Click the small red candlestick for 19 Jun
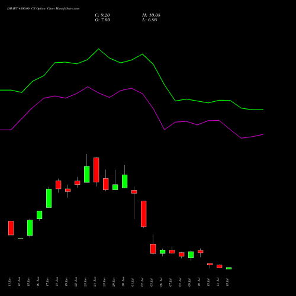 68,190
